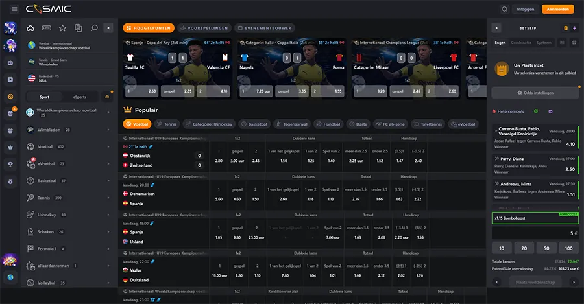
Task: Open Voorspellingen tab
Action: (x=204, y=28)
